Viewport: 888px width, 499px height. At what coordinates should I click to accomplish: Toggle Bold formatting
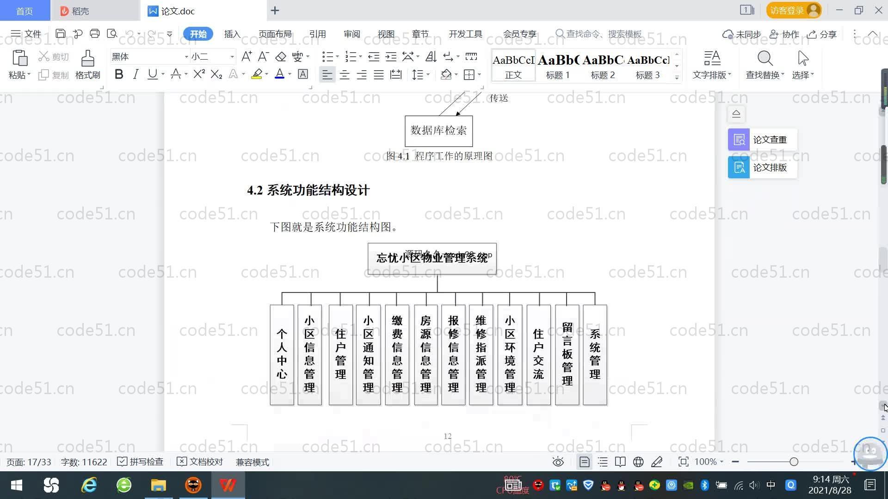pos(119,74)
